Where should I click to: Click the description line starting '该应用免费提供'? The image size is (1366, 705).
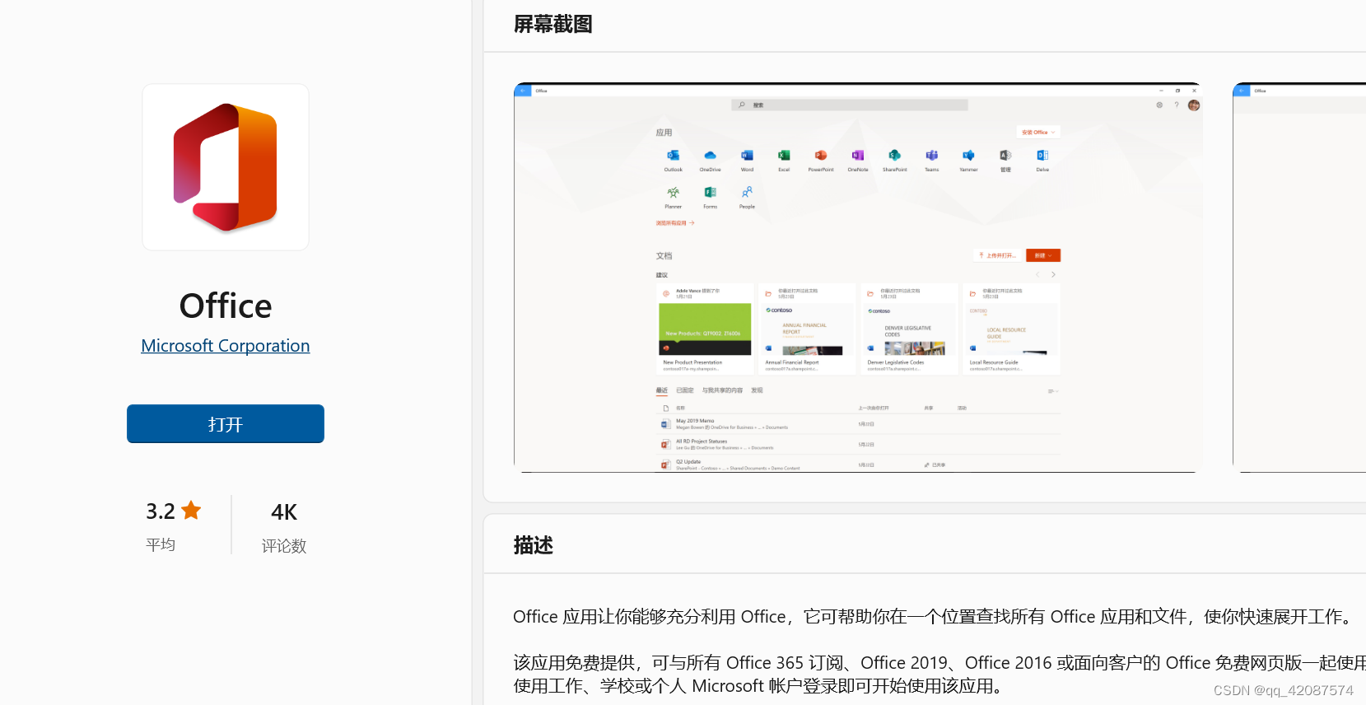click(939, 663)
